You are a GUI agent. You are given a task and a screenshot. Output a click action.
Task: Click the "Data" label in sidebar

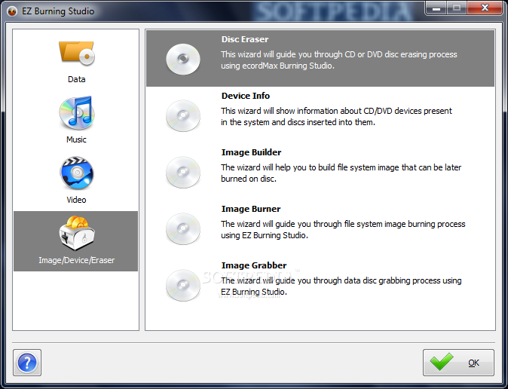click(76, 79)
